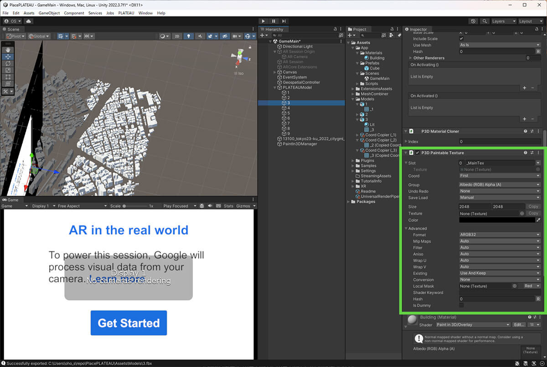Open the OS account dropdown

tap(13, 21)
